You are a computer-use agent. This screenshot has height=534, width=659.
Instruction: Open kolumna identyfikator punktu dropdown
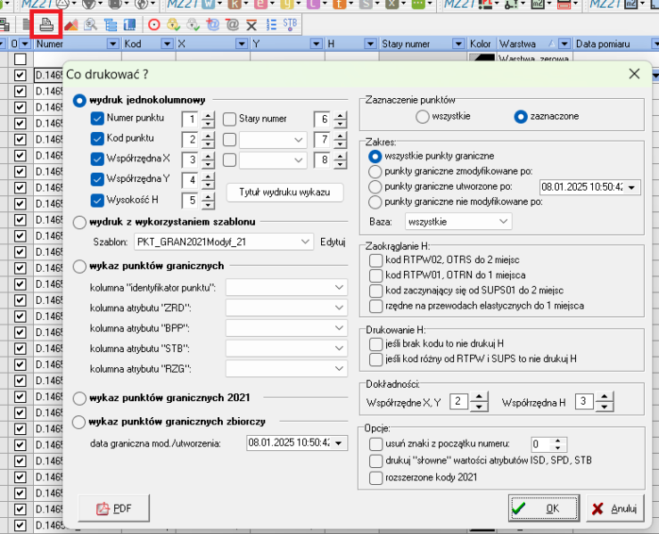click(286, 287)
